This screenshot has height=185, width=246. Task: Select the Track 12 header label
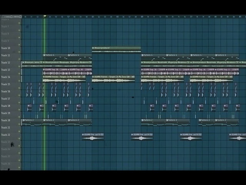click(x=6, y=62)
